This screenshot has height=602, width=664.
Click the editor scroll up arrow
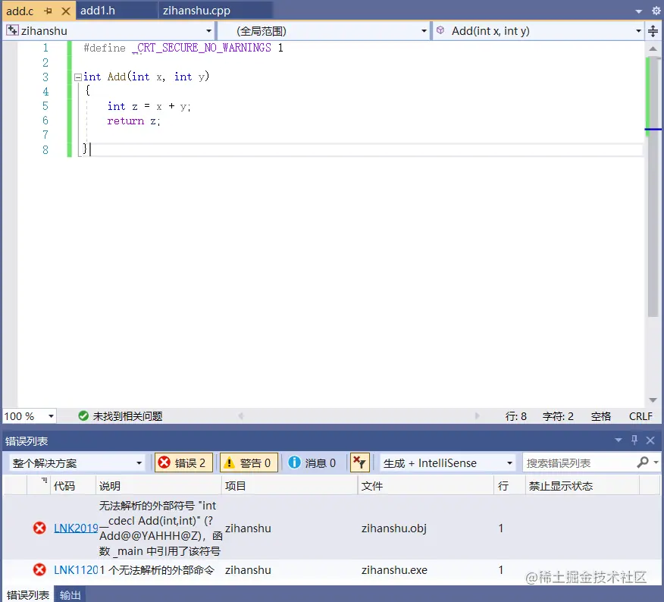[653, 49]
